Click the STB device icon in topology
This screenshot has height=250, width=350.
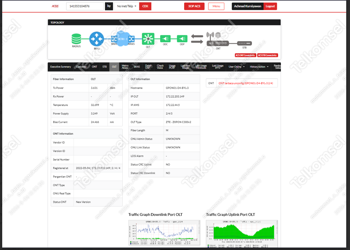point(244,43)
